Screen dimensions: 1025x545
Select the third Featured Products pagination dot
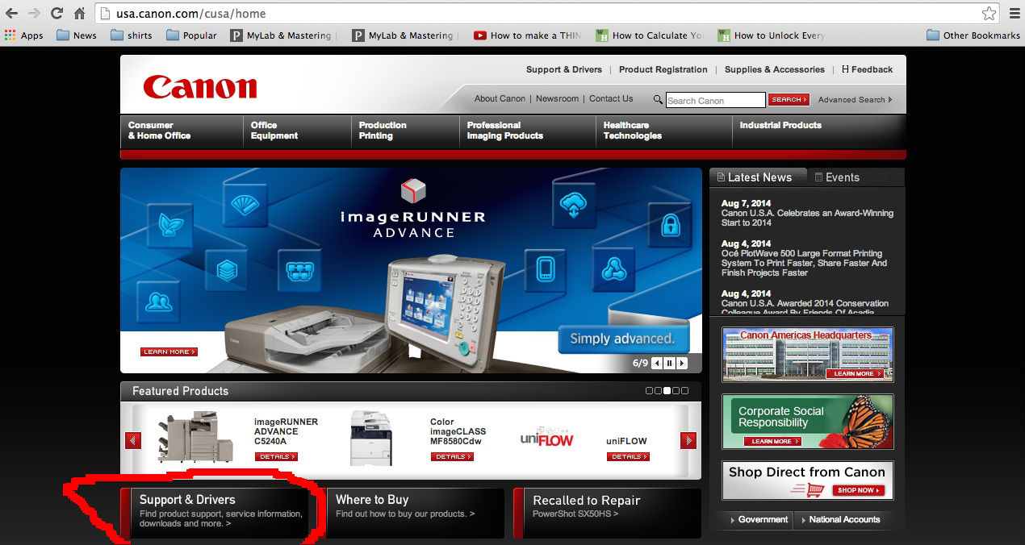[x=667, y=391]
